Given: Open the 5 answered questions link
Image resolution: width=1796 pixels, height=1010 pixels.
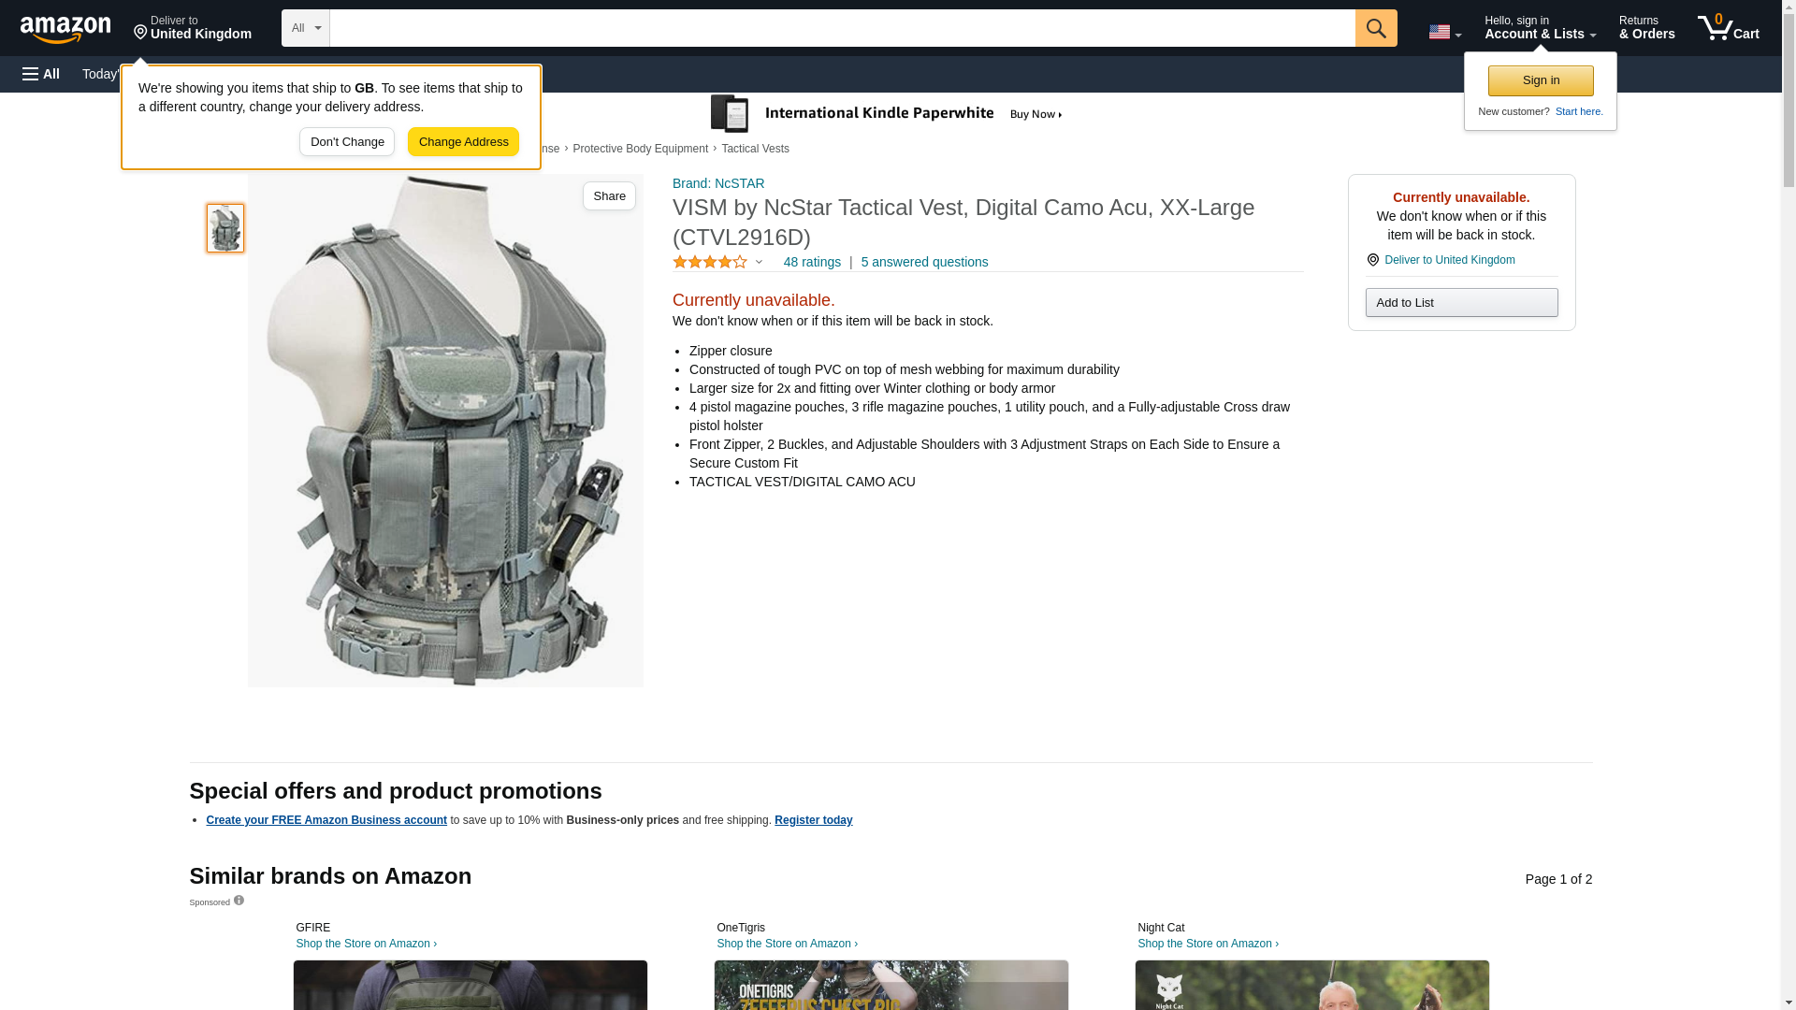Looking at the screenshot, I should click(923, 263).
